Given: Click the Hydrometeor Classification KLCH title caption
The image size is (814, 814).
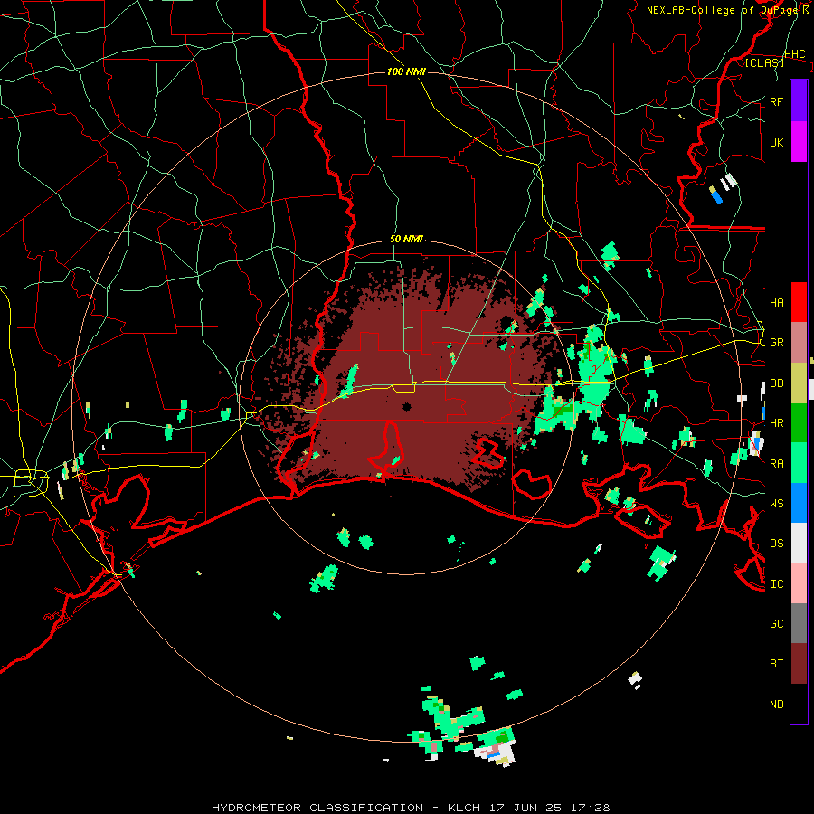Looking at the screenshot, I should pyautogui.click(x=411, y=808).
